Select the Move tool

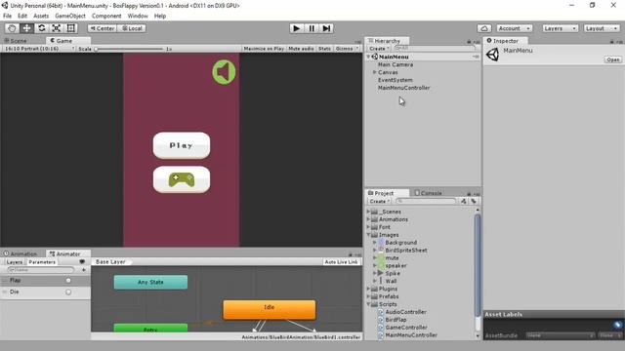[x=26, y=28]
